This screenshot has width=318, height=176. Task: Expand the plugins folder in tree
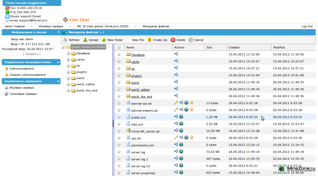(68, 72)
